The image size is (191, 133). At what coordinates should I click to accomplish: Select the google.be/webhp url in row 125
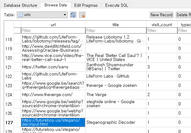coord(53,104)
